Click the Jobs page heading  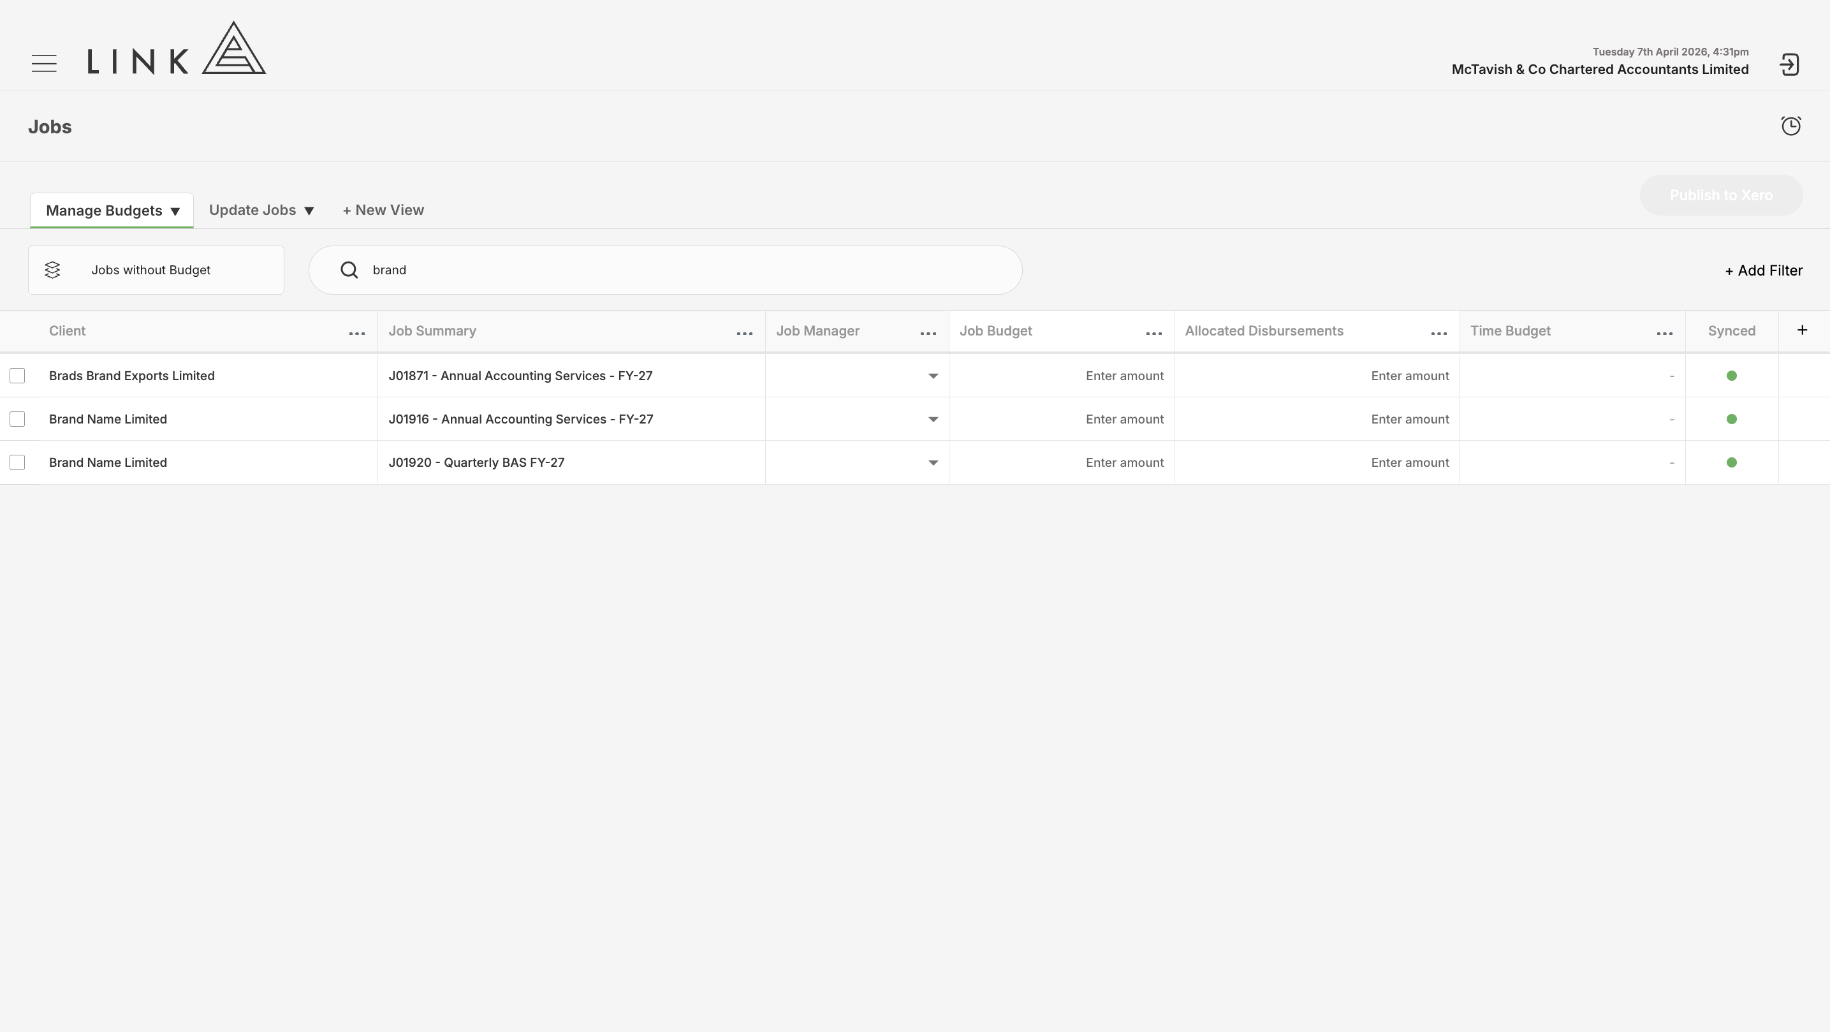point(50,127)
